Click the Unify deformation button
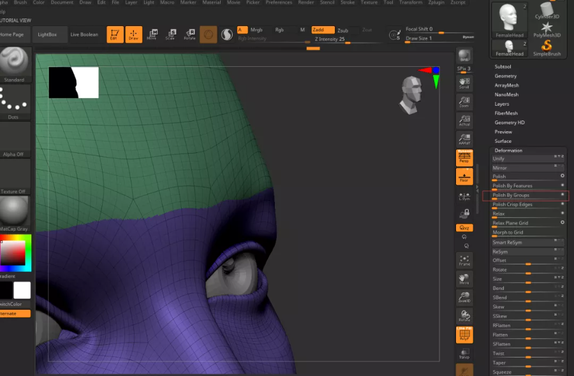The image size is (574, 376). (x=528, y=159)
